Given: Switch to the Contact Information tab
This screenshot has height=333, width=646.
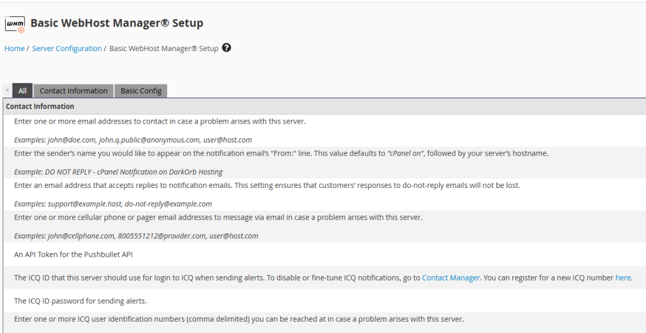Looking at the screenshot, I should tap(73, 91).
